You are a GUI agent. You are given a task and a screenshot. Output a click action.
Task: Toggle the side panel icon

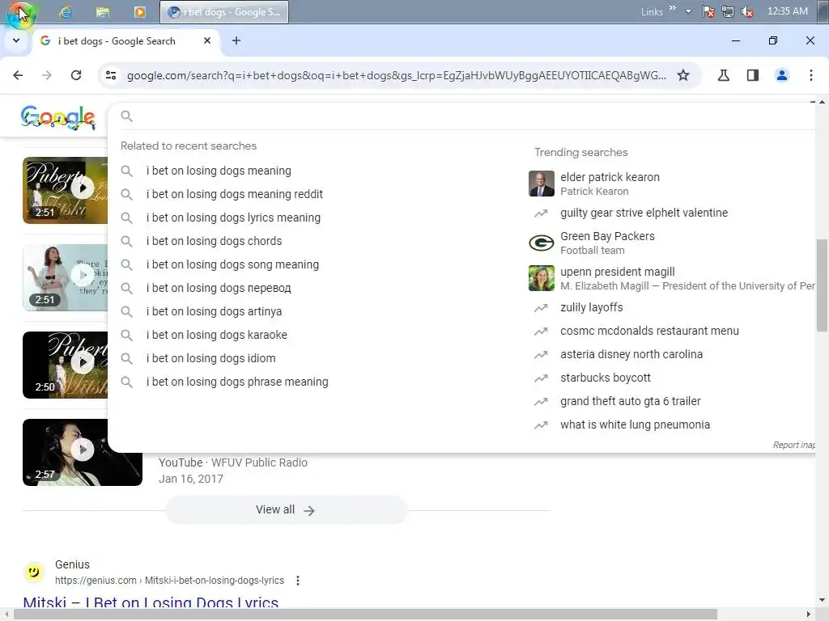753,75
